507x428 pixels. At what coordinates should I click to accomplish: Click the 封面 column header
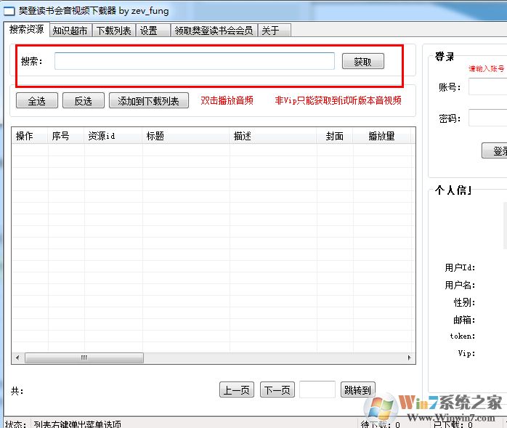(335, 136)
